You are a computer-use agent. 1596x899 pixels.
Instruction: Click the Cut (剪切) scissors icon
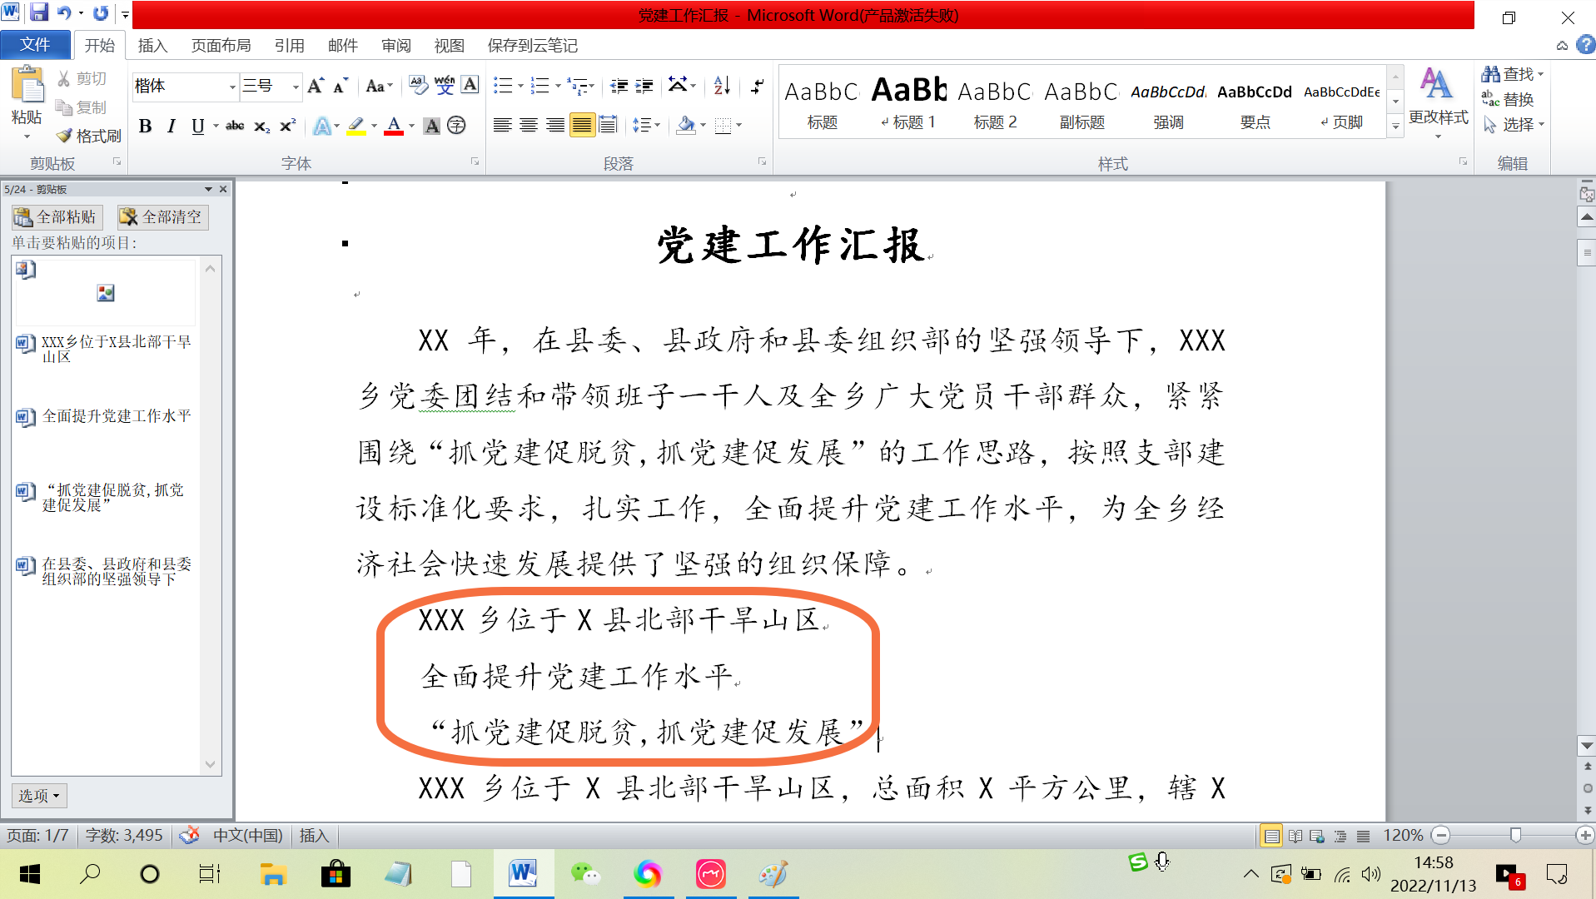pos(64,78)
